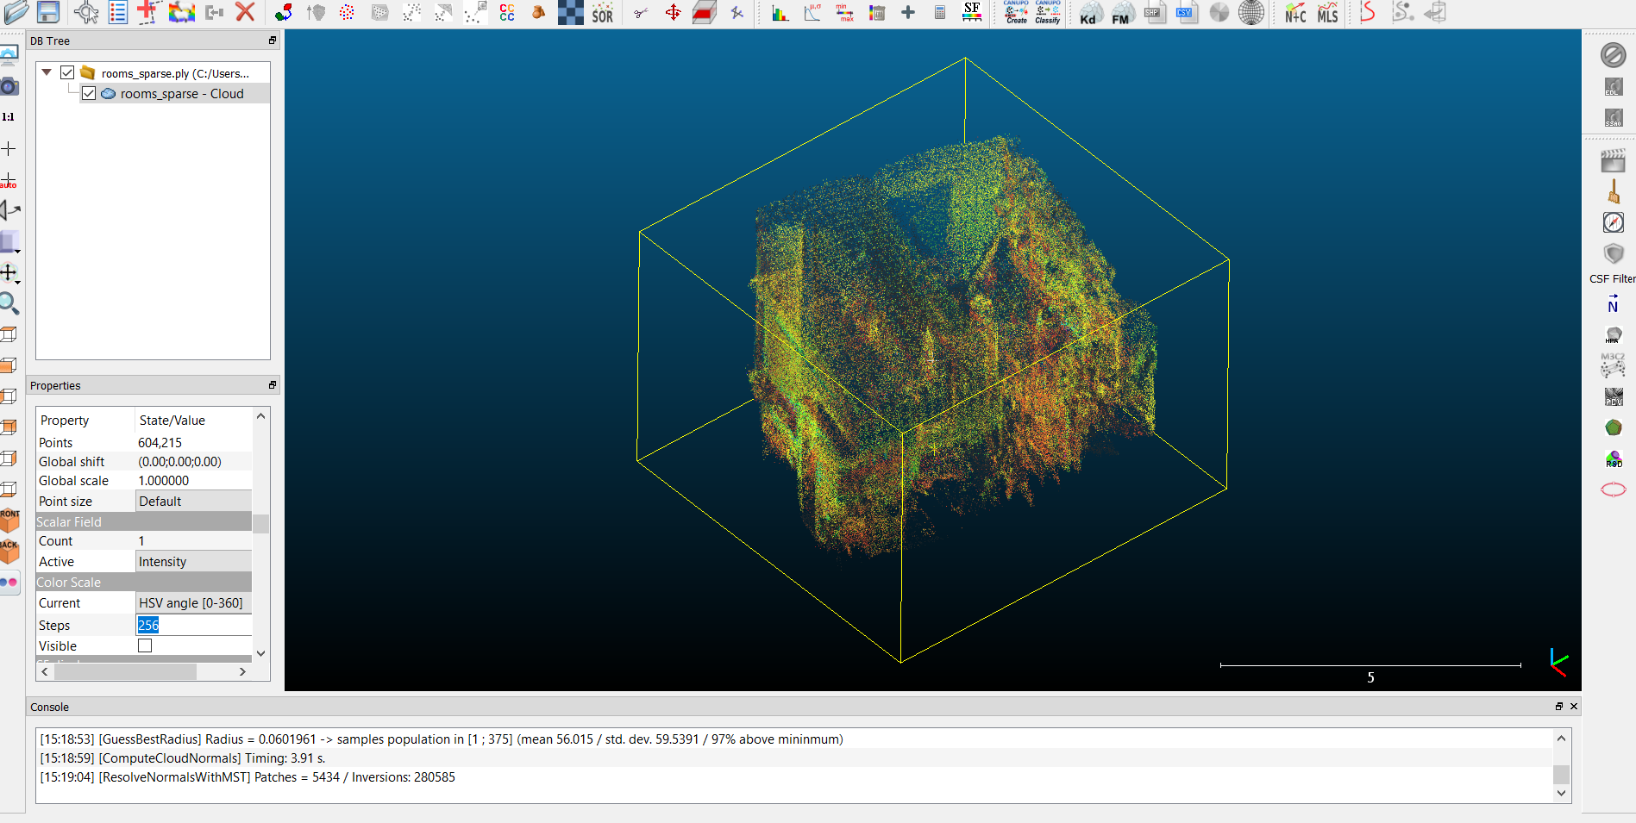Select the rooms_sparse - Cloud tree item
The image size is (1636, 823).
click(x=182, y=93)
